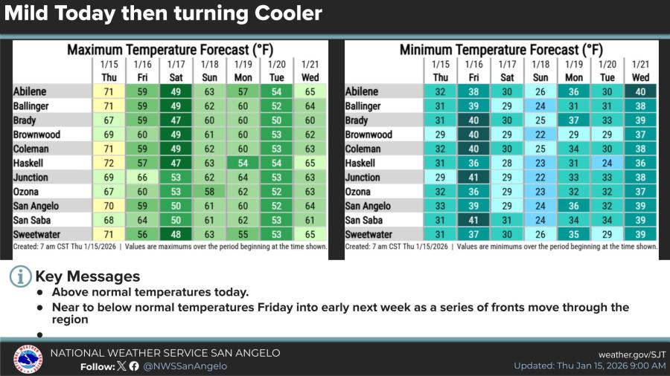Click the 1/21 Wed column header in minimum table
670x376 pixels.
coord(640,71)
